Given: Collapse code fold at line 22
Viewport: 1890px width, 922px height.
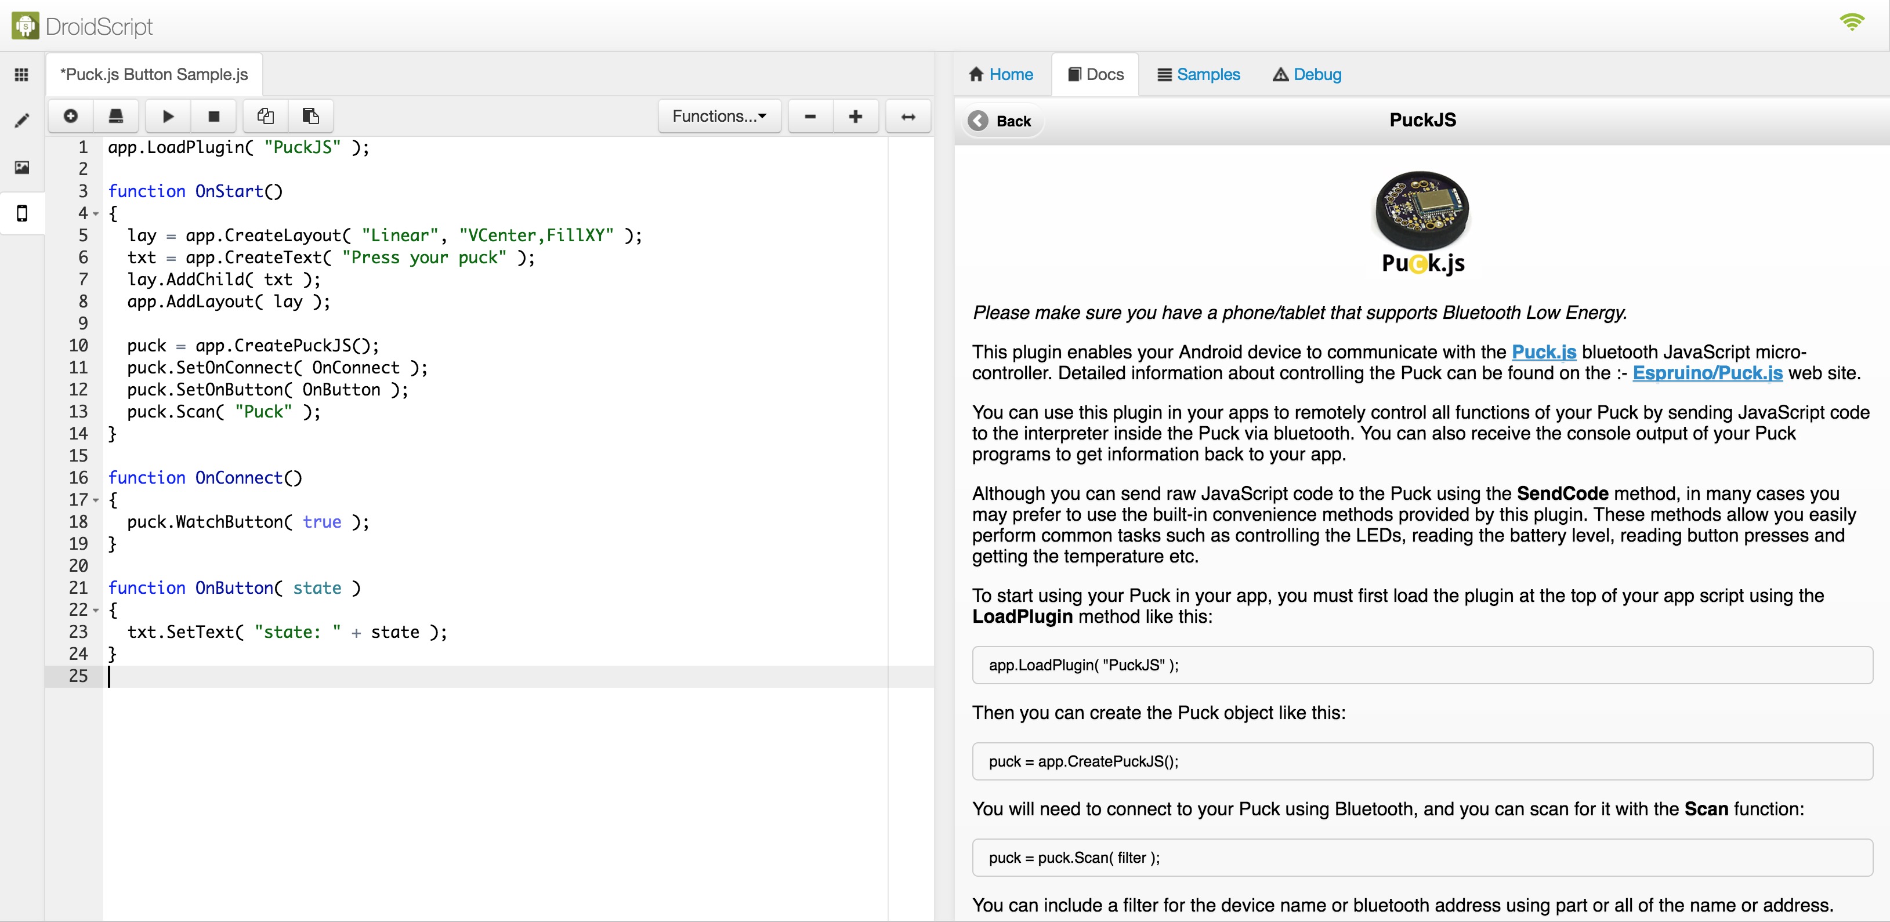Looking at the screenshot, I should [x=95, y=610].
